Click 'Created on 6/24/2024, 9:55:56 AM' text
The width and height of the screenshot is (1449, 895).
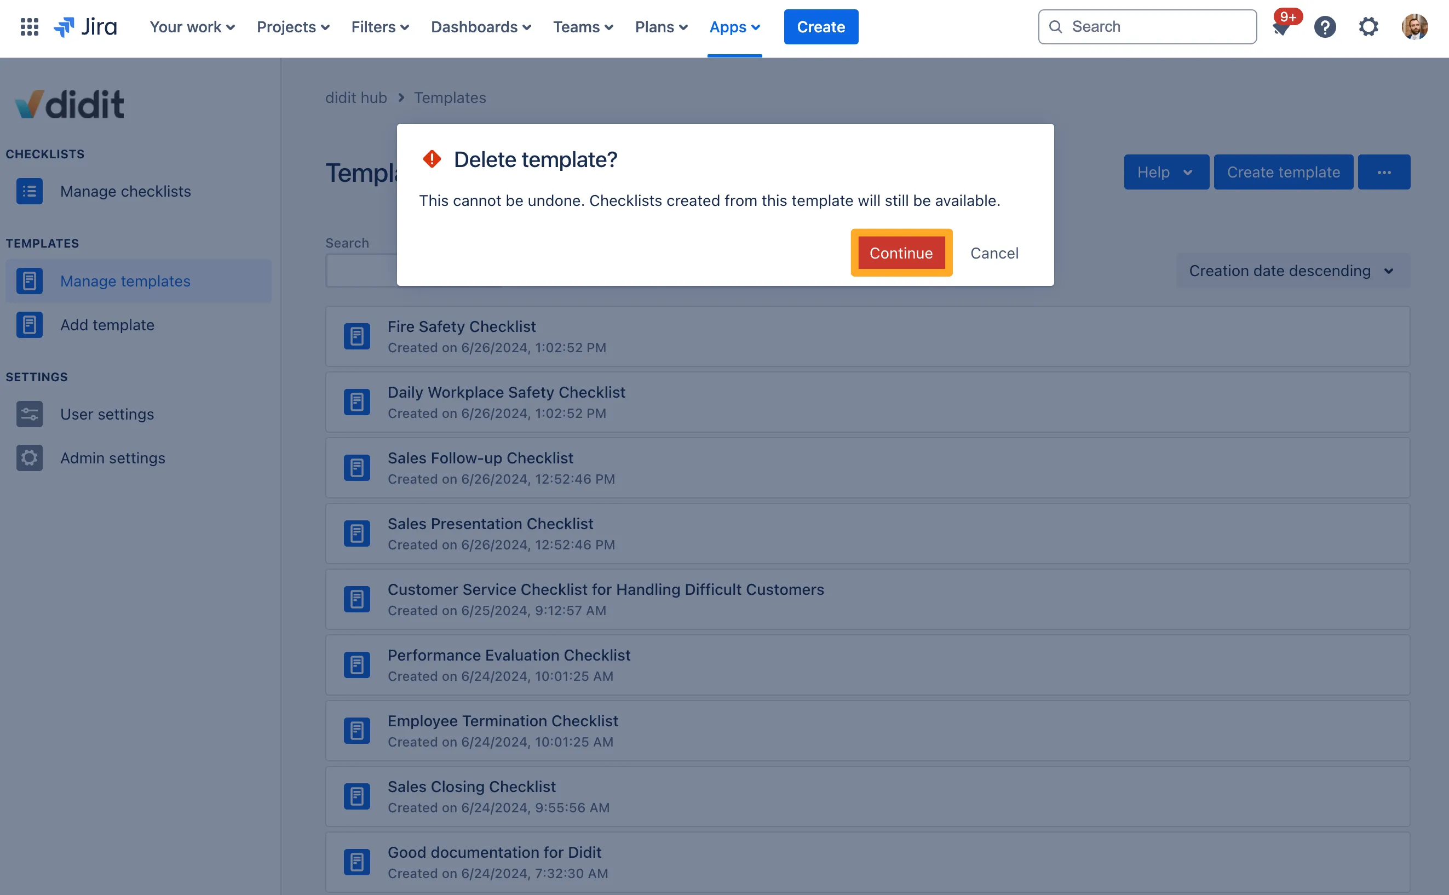[x=498, y=807]
